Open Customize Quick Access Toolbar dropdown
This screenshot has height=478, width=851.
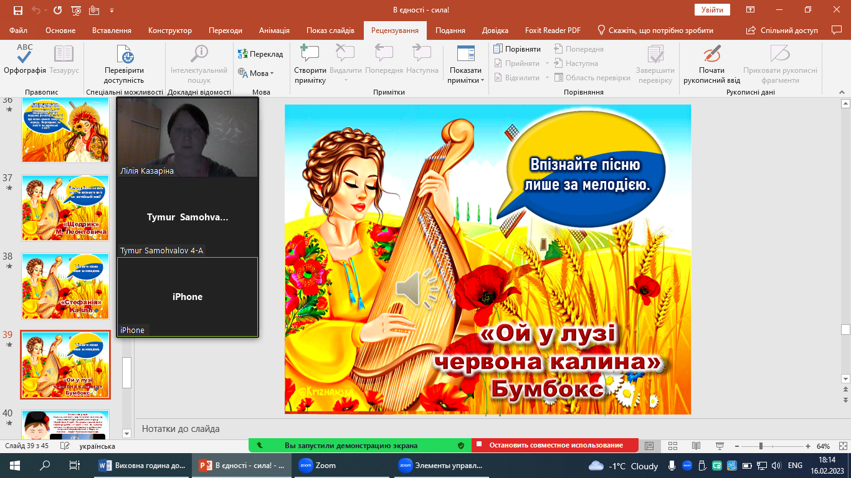tap(112, 11)
